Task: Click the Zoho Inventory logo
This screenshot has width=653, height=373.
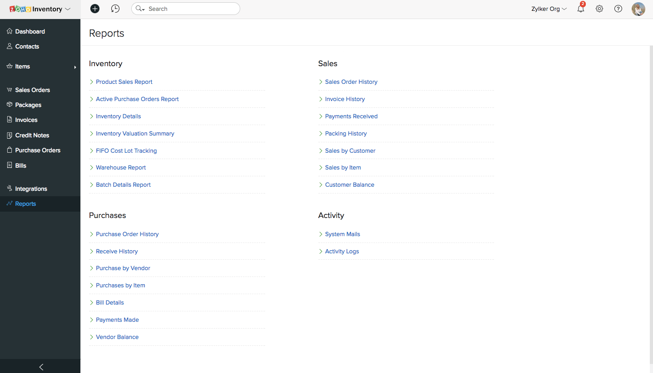Action: coord(35,9)
